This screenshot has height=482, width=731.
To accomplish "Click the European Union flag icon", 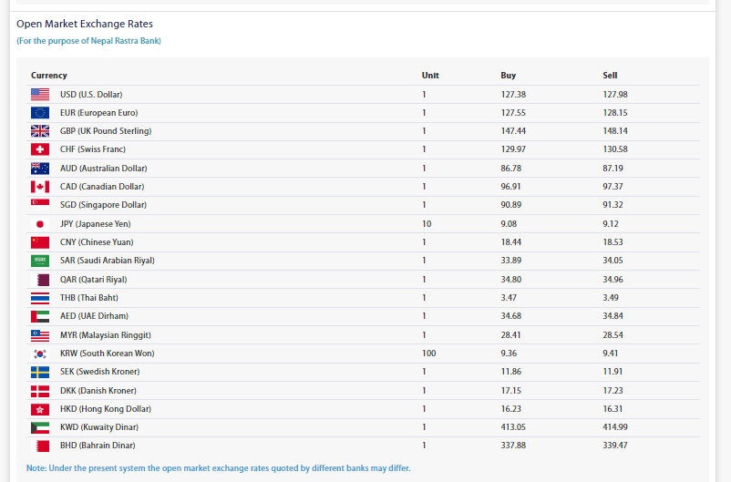I will coord(40,113).
